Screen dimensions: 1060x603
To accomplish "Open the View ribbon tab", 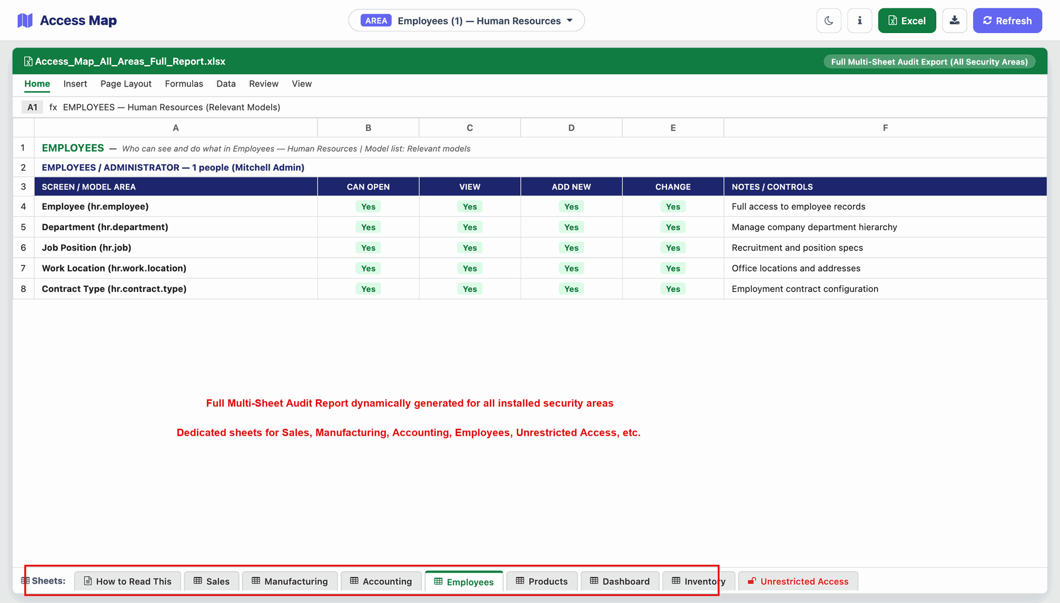I will (301, 84).
